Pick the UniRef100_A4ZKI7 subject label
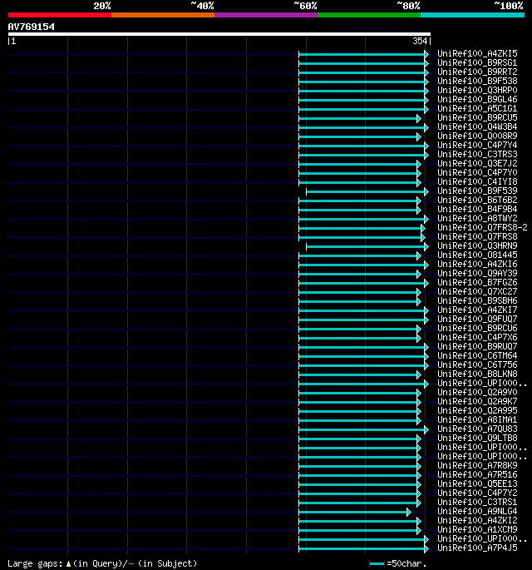The image size is (532, 570). [477, 310]
